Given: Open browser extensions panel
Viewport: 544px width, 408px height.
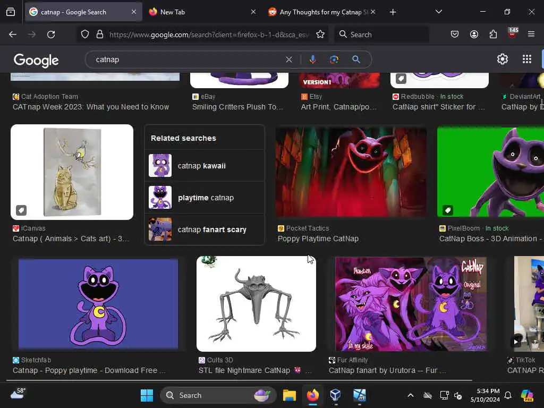Looking at the screenshot, I should point(493,35).
